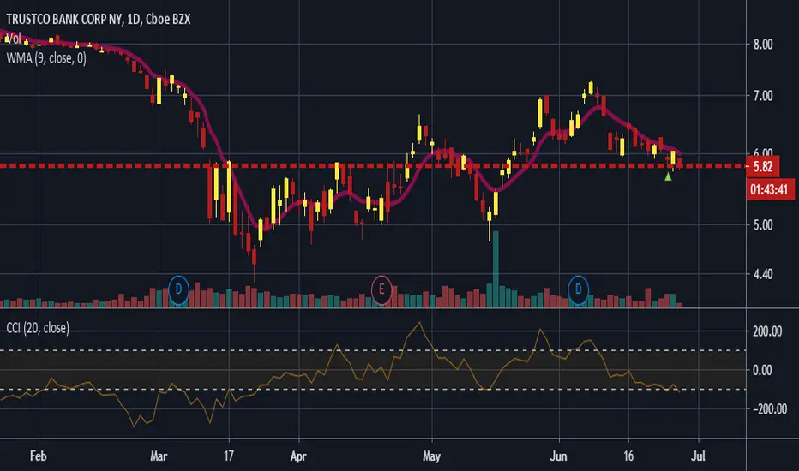799x471 pixels.
Task: Click the 17 date label on the time axis
Action: point(229,456)
